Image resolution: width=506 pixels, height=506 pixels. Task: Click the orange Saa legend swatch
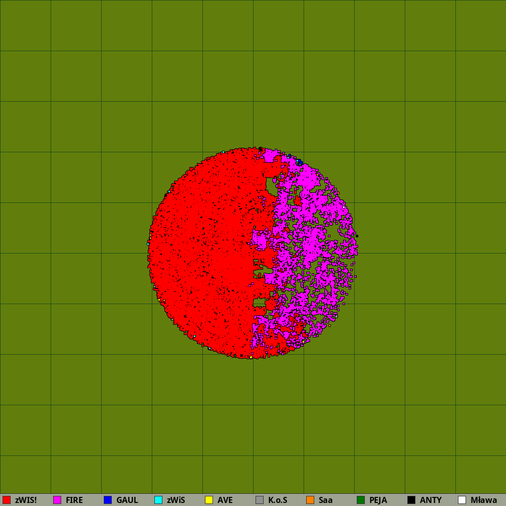click(x=310, y=500)
